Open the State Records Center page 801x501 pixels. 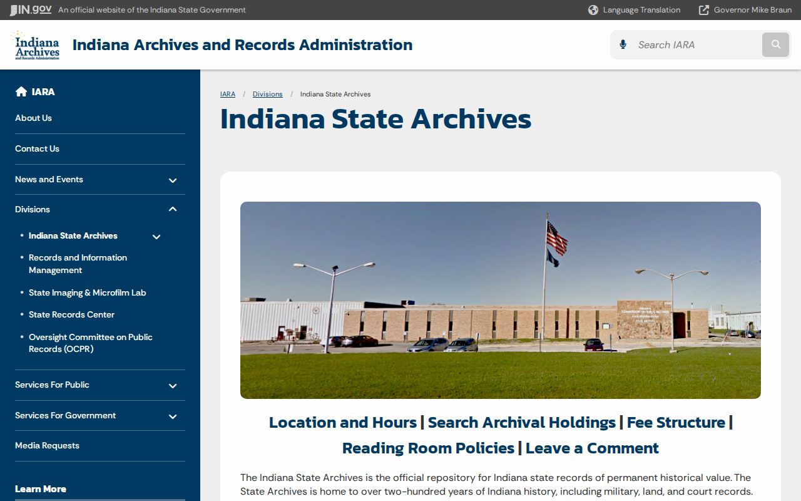click(x=71, y=314)
